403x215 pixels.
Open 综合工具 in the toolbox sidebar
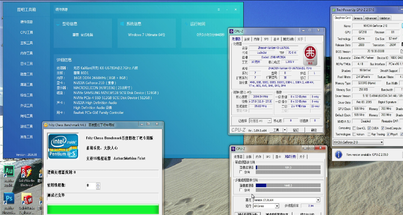pos(27,95)
